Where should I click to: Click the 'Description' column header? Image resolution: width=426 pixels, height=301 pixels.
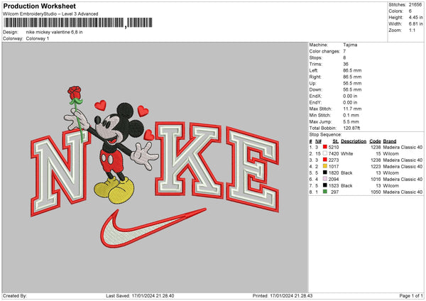click(354, 141)
